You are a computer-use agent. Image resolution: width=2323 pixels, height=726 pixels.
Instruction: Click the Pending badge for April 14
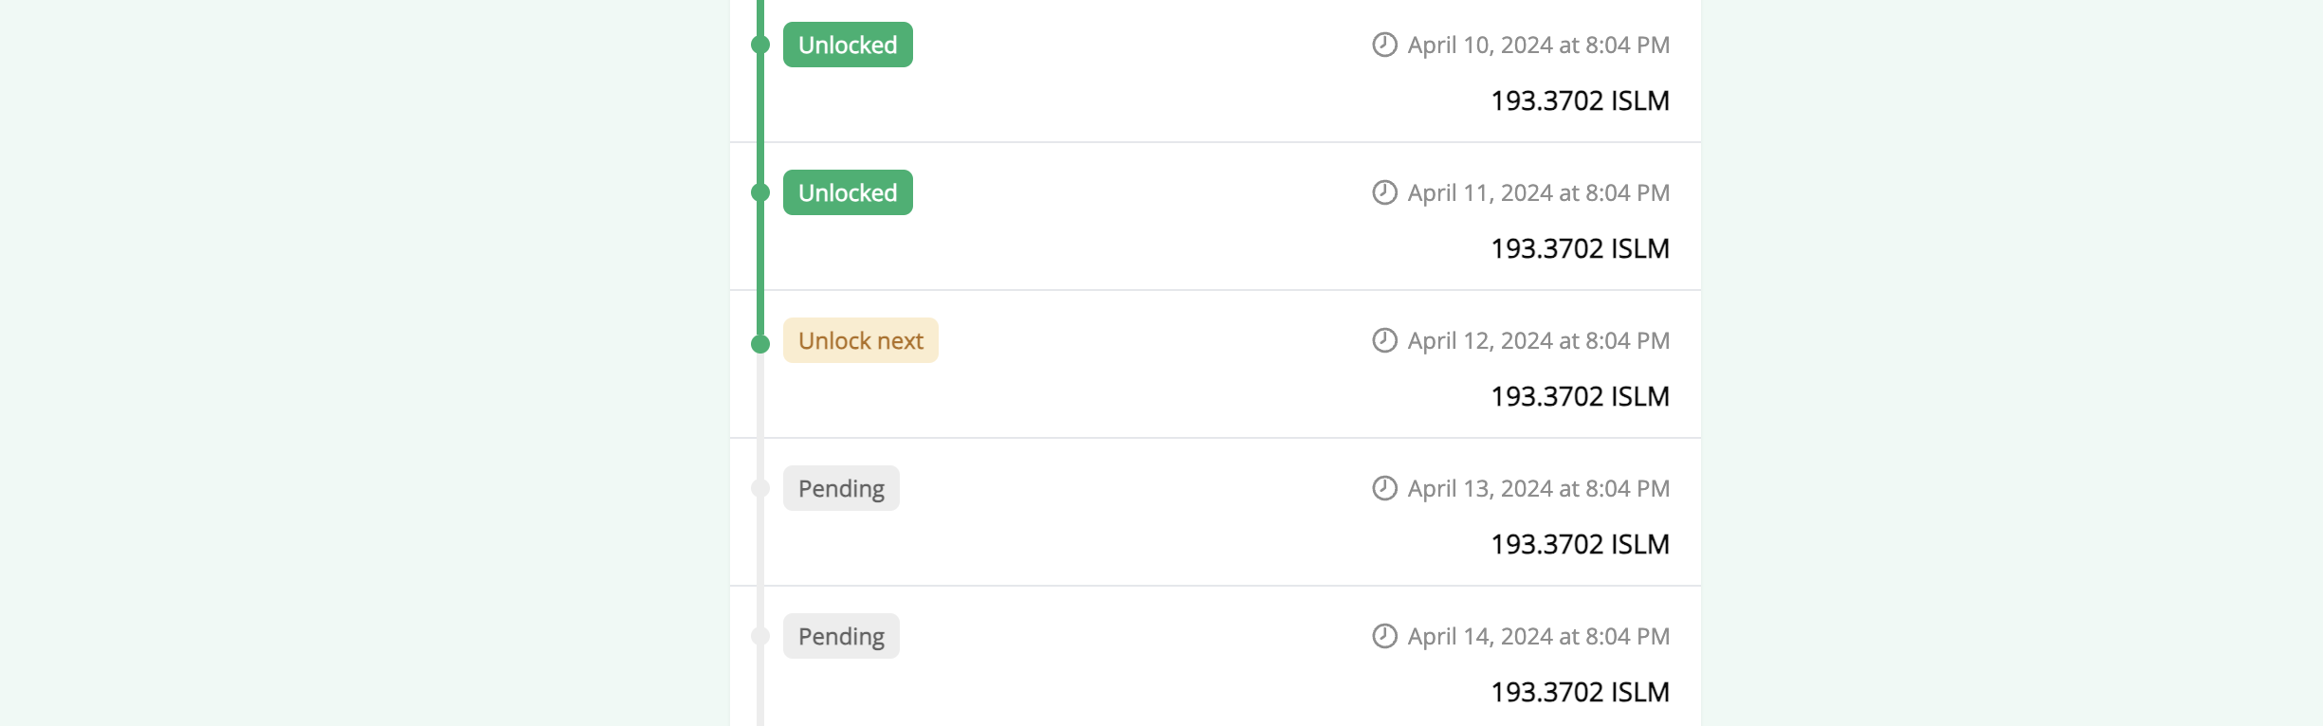tap(841, 636)
